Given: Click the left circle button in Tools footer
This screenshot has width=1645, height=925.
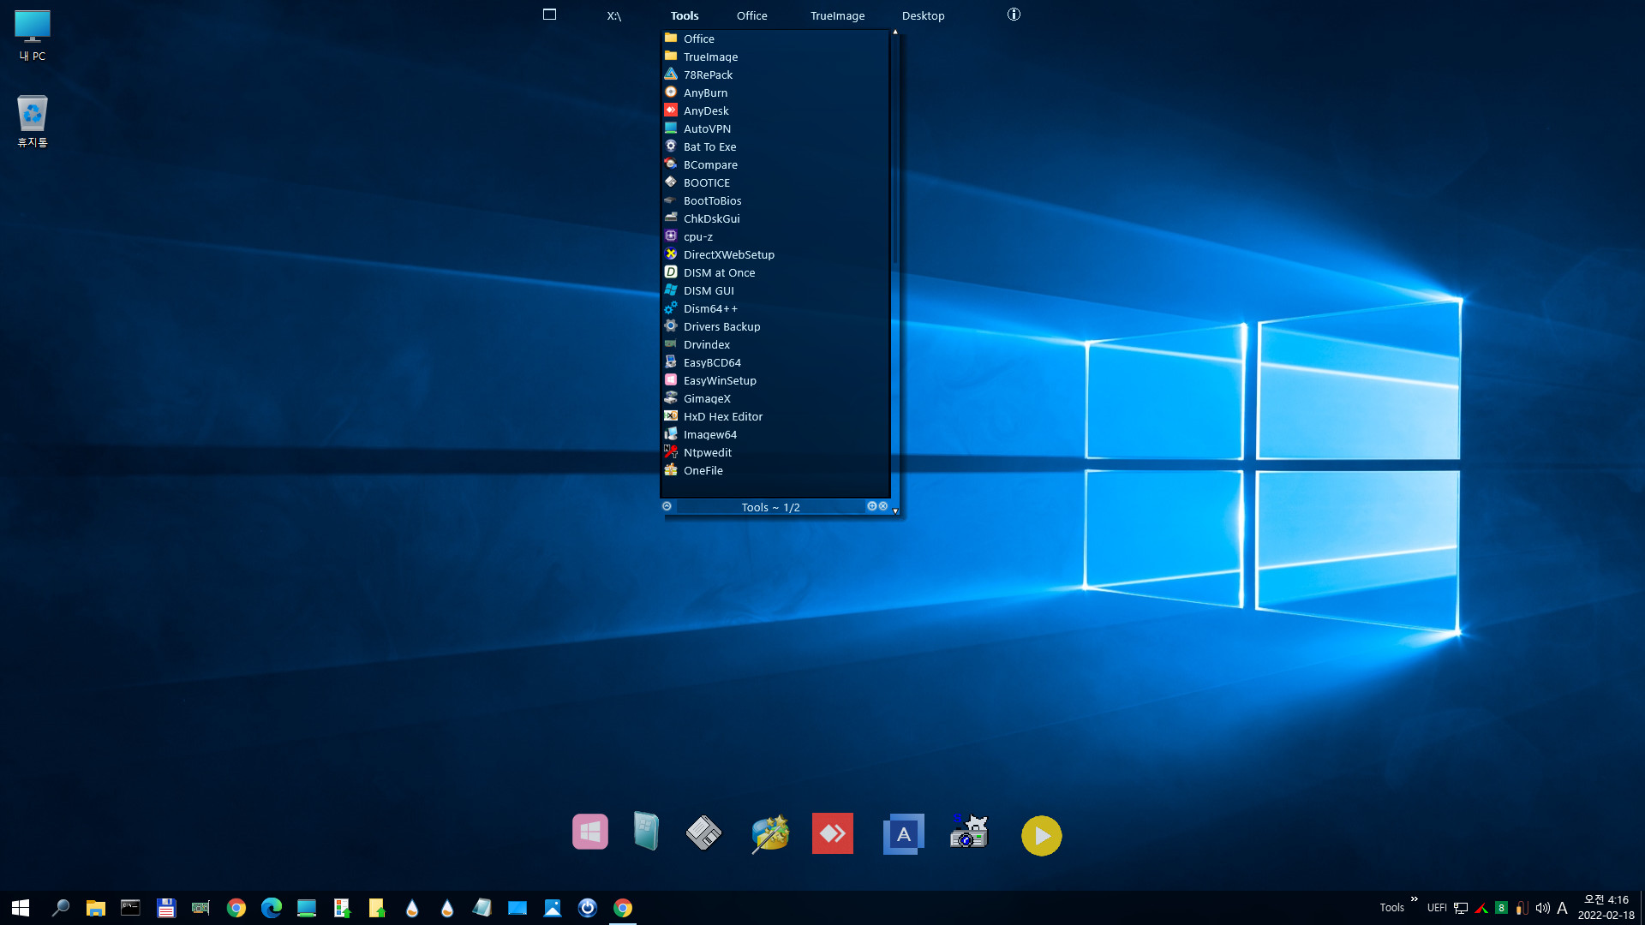Looking at the screenshot, I should (667, 506).
